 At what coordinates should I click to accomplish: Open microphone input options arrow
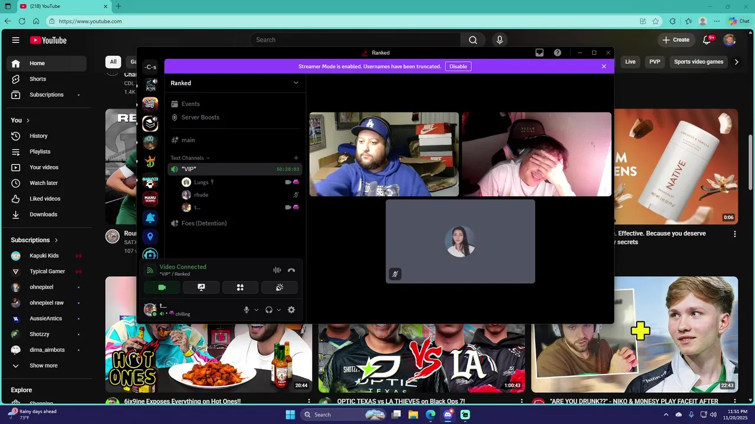pos(256,310)
